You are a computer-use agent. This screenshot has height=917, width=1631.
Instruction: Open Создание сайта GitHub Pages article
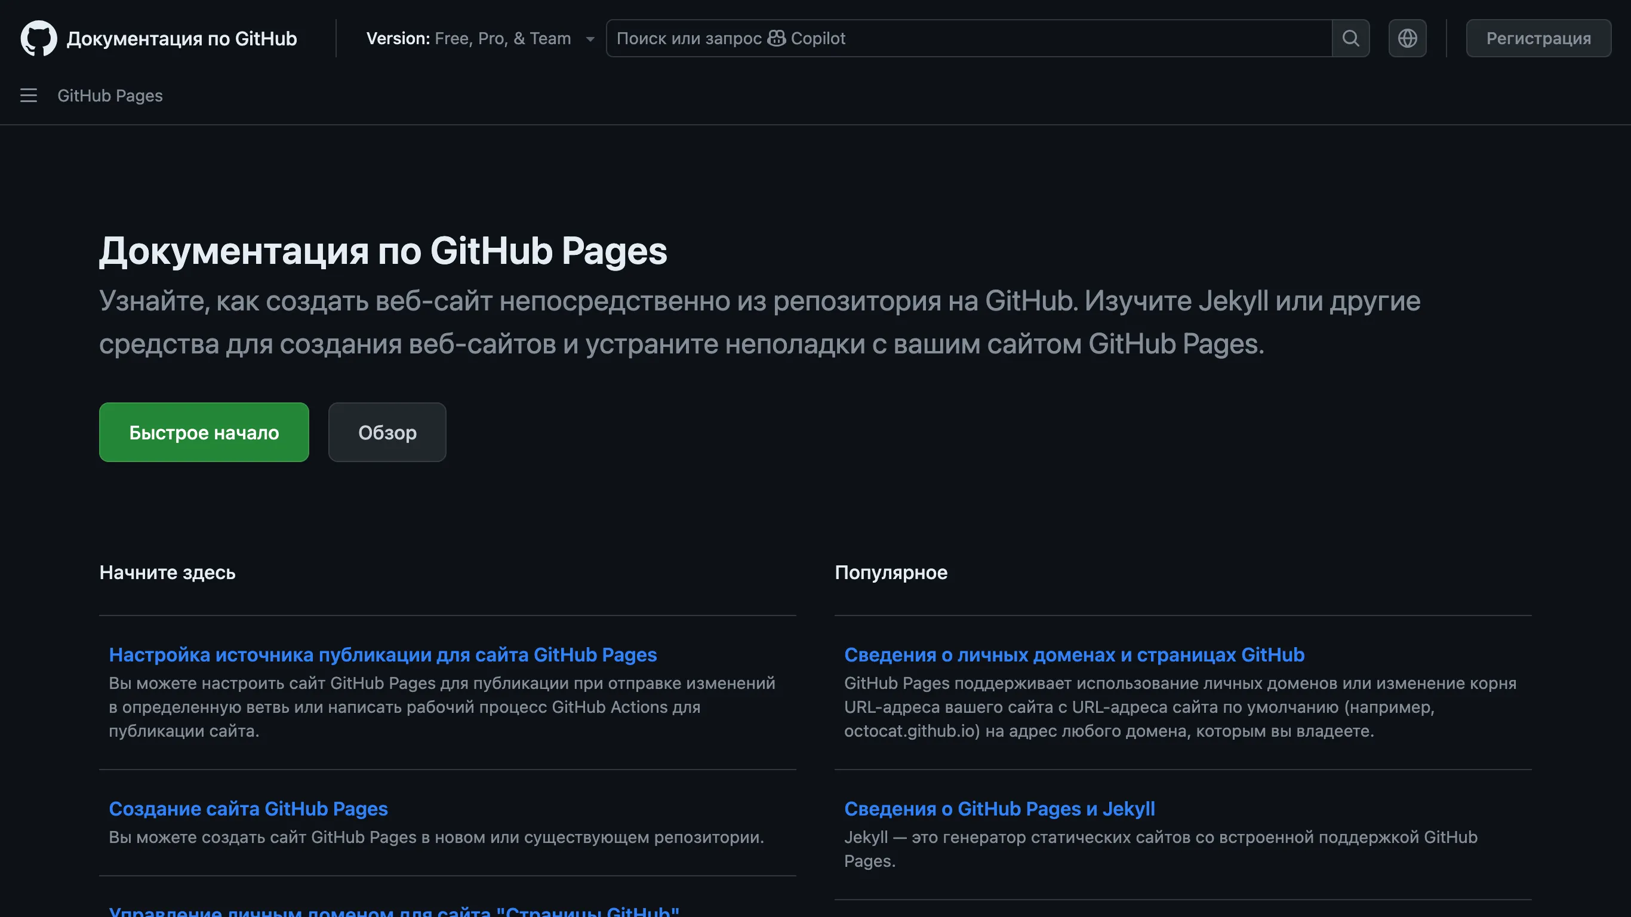pos(249,809)
